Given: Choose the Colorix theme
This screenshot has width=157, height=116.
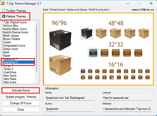Looking at the screenshot, I should click(7, 42).
